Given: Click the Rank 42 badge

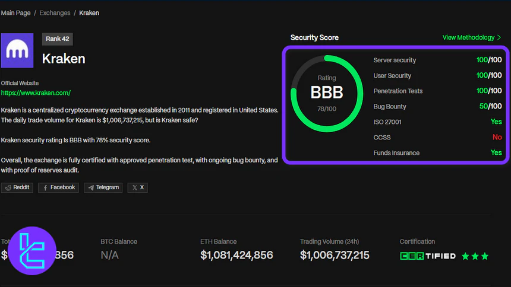Looking at the screenshot, I should (x=58, y=39).
